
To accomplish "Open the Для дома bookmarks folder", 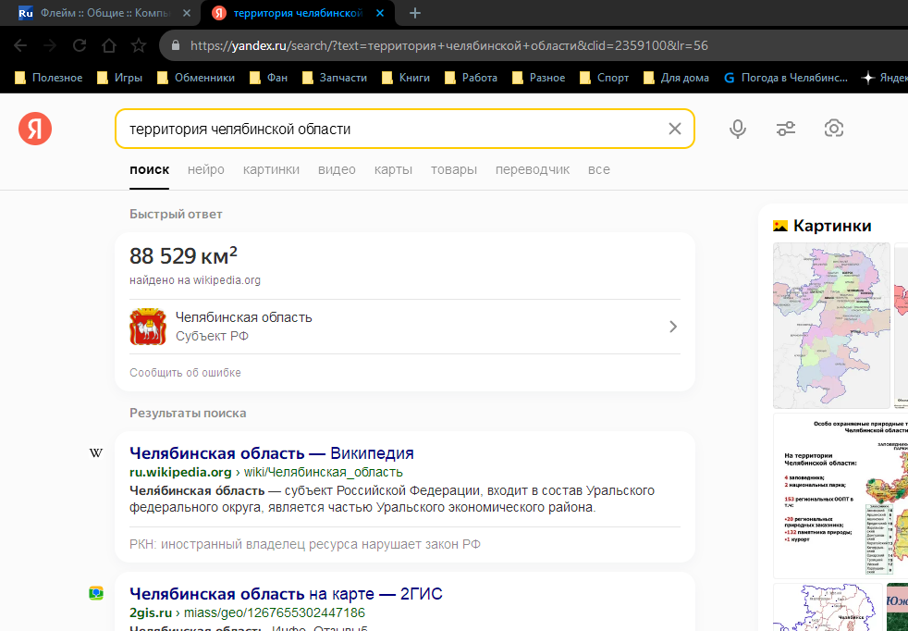I will (x=676, y=78).
